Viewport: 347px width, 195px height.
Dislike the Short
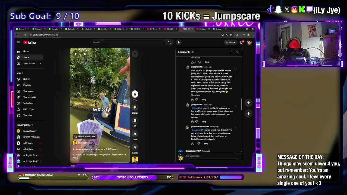click(135, 107)
